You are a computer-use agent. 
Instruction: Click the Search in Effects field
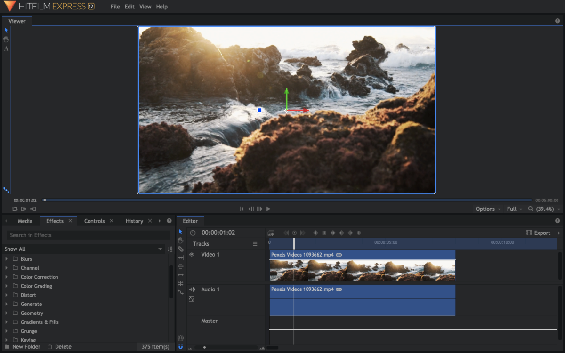88,235
